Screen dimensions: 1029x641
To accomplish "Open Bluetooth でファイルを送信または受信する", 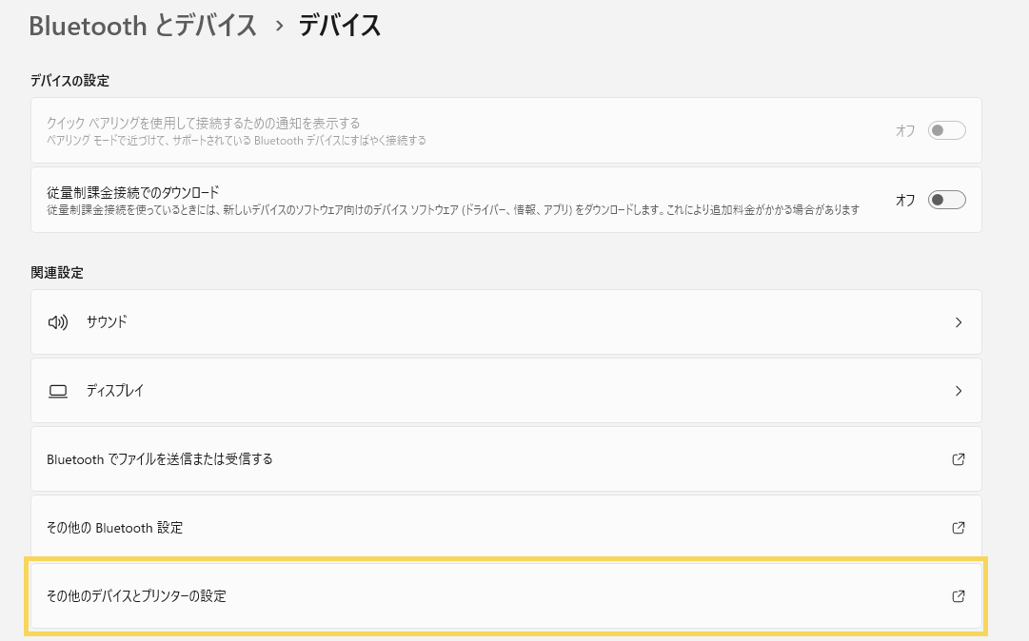I will [x=160, y=459].
